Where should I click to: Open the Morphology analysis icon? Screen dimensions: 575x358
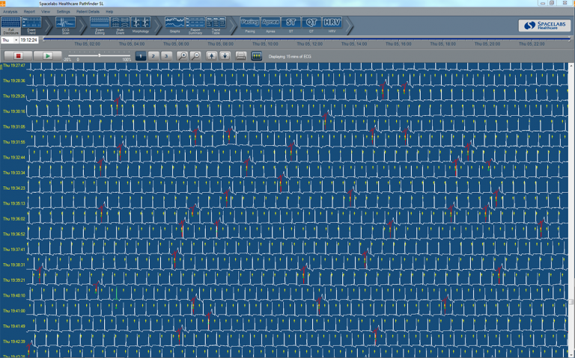click(141, 25)
